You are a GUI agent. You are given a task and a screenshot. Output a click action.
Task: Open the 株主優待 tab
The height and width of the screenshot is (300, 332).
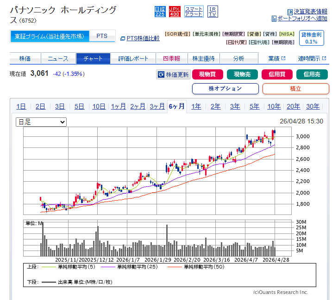[203, 59]
